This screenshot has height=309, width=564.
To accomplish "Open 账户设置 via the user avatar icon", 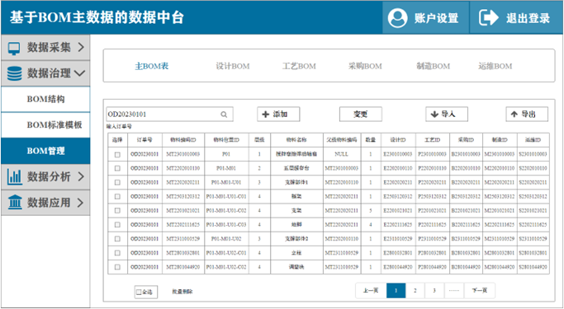I will click(397, 17).
